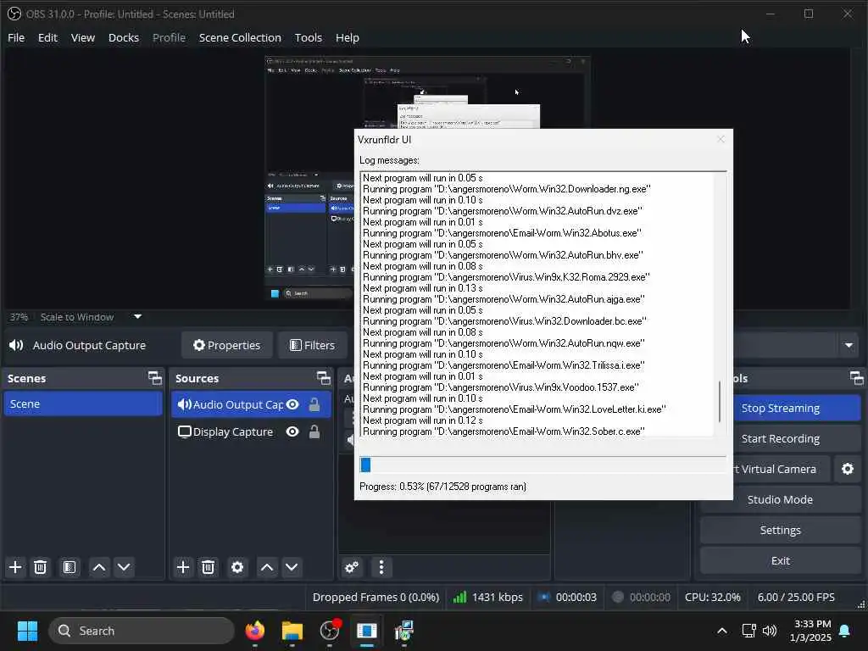
Task: Open advanced audio properties gears icon
Action: coord(352,567)
